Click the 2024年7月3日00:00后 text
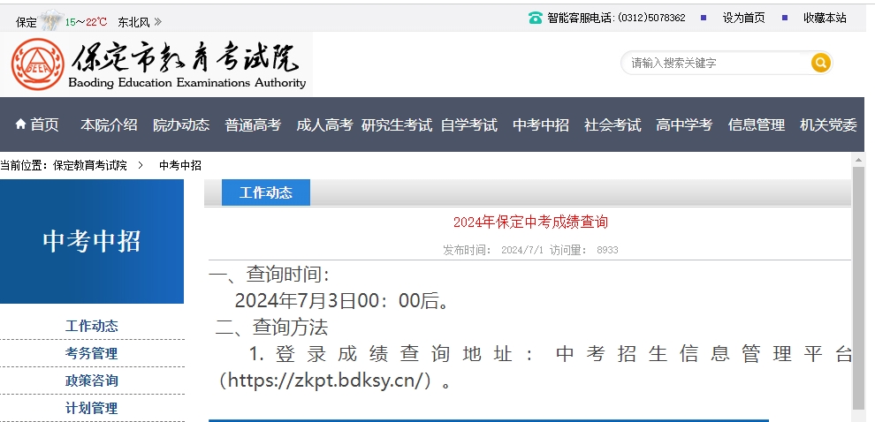875x422 pixels. [x=342, y=301]
